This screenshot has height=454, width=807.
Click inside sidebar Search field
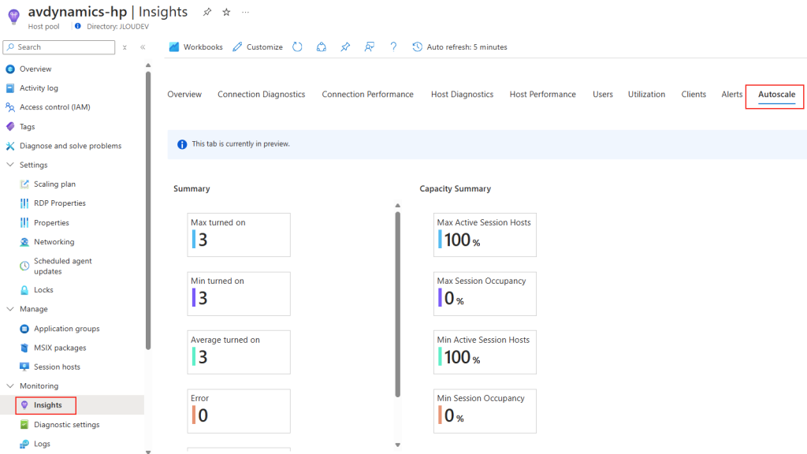[58, 47]
